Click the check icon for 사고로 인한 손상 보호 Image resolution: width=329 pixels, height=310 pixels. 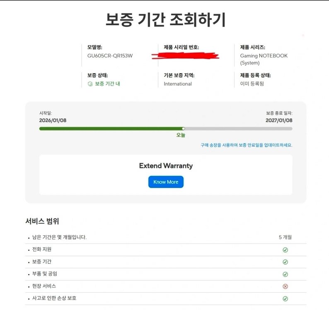pos(285,299)
